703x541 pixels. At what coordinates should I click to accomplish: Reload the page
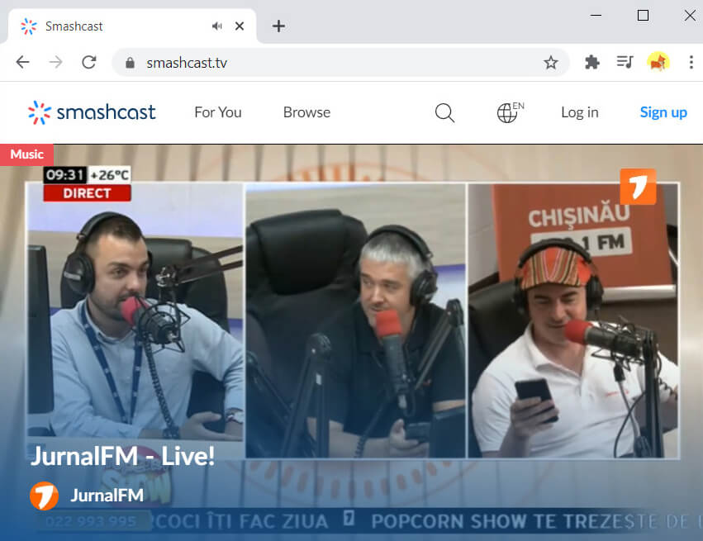(88, 62)
